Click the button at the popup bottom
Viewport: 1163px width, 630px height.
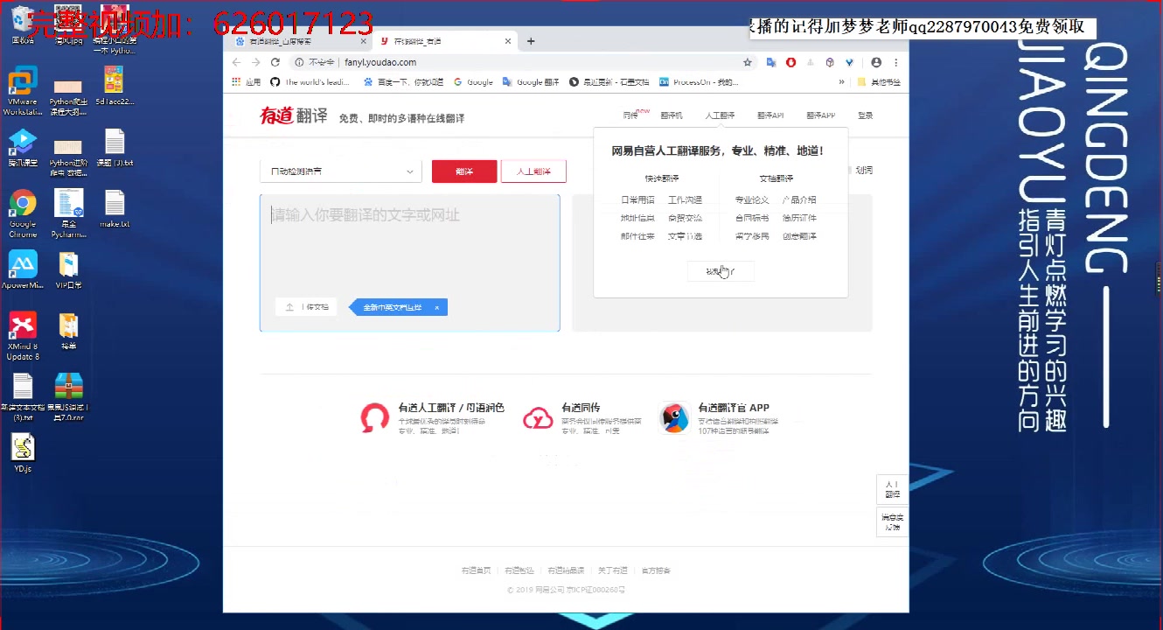click(721, 271)
